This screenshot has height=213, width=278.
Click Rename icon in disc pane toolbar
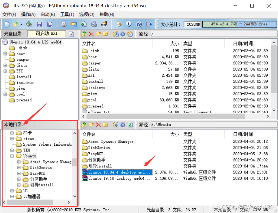(x=105, y=34)
